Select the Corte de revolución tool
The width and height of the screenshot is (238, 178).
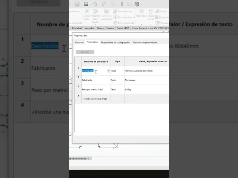106,15
